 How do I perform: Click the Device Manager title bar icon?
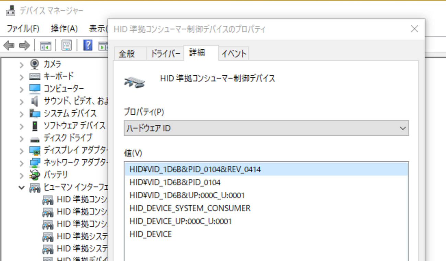pyautogui.click(x=10, y=11)
